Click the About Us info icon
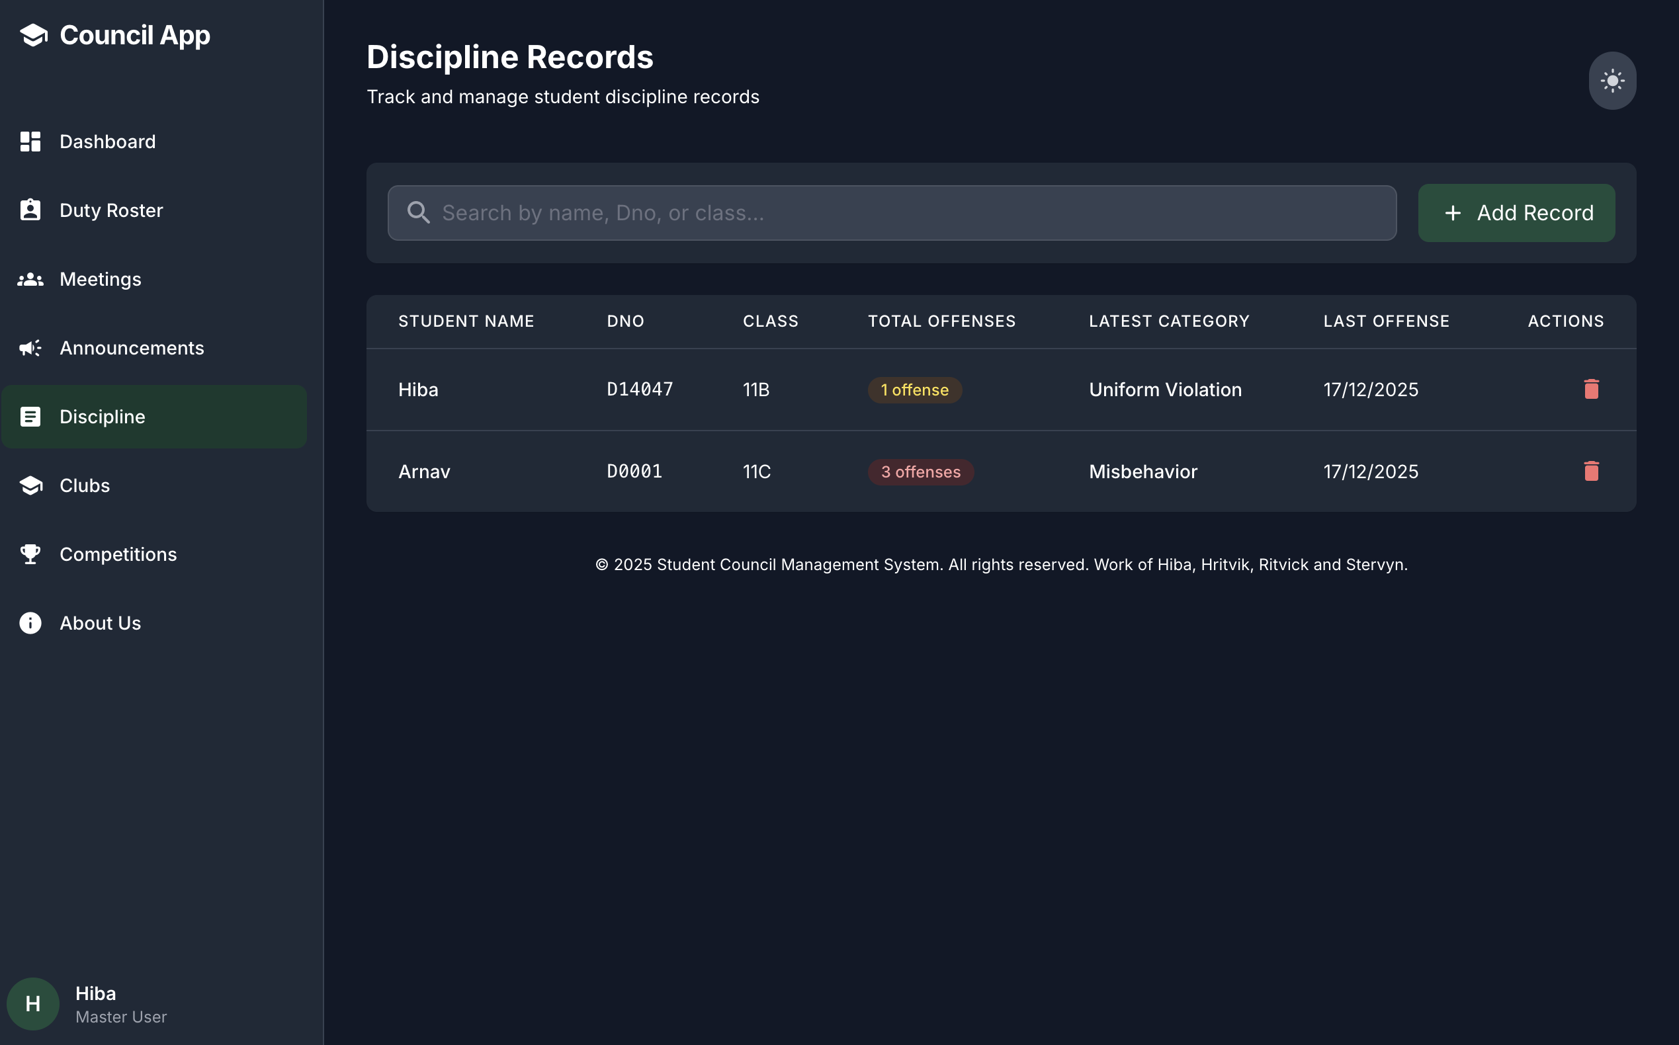The height and width of the screenshot is (1045, 1679). (30, 623)
